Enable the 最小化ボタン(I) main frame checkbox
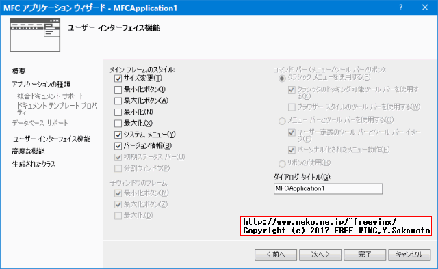Image resolution: width=438 pixels, height=269 pixels. pyautogui.click(x=118, y=89)
